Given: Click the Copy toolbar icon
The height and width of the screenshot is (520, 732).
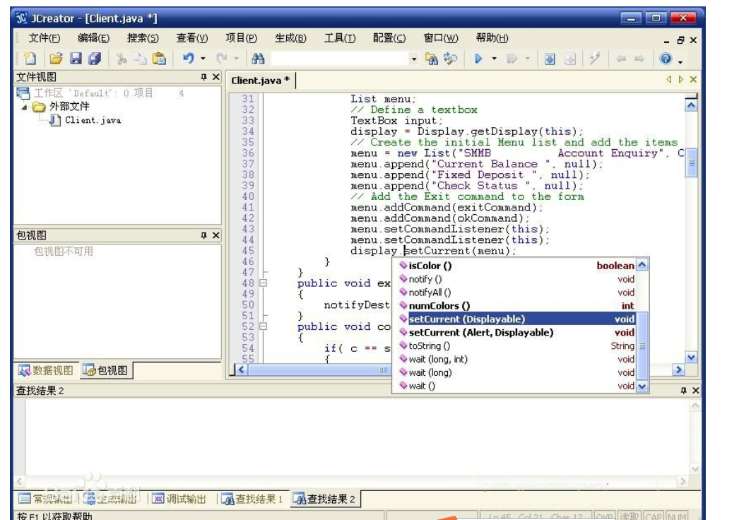Looking at the screenshot, I should (x=140, y=59).
